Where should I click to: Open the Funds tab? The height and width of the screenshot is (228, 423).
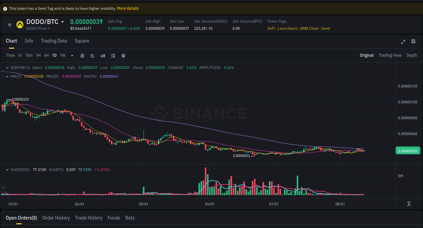[x=114, y=218]
